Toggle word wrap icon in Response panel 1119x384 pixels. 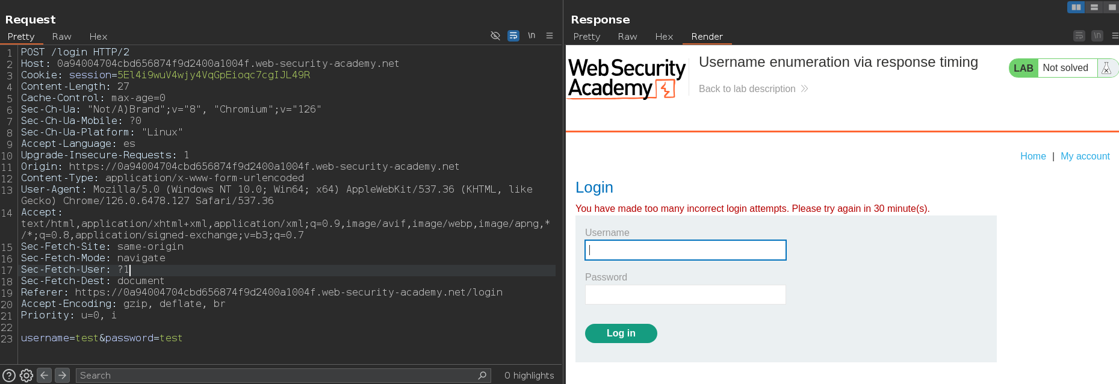1079,36
